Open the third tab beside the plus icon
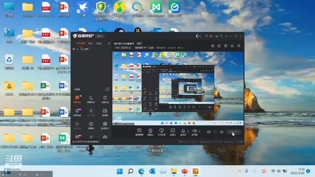The image size is (315, 177). pyautogui.click(x=98, y=43)
